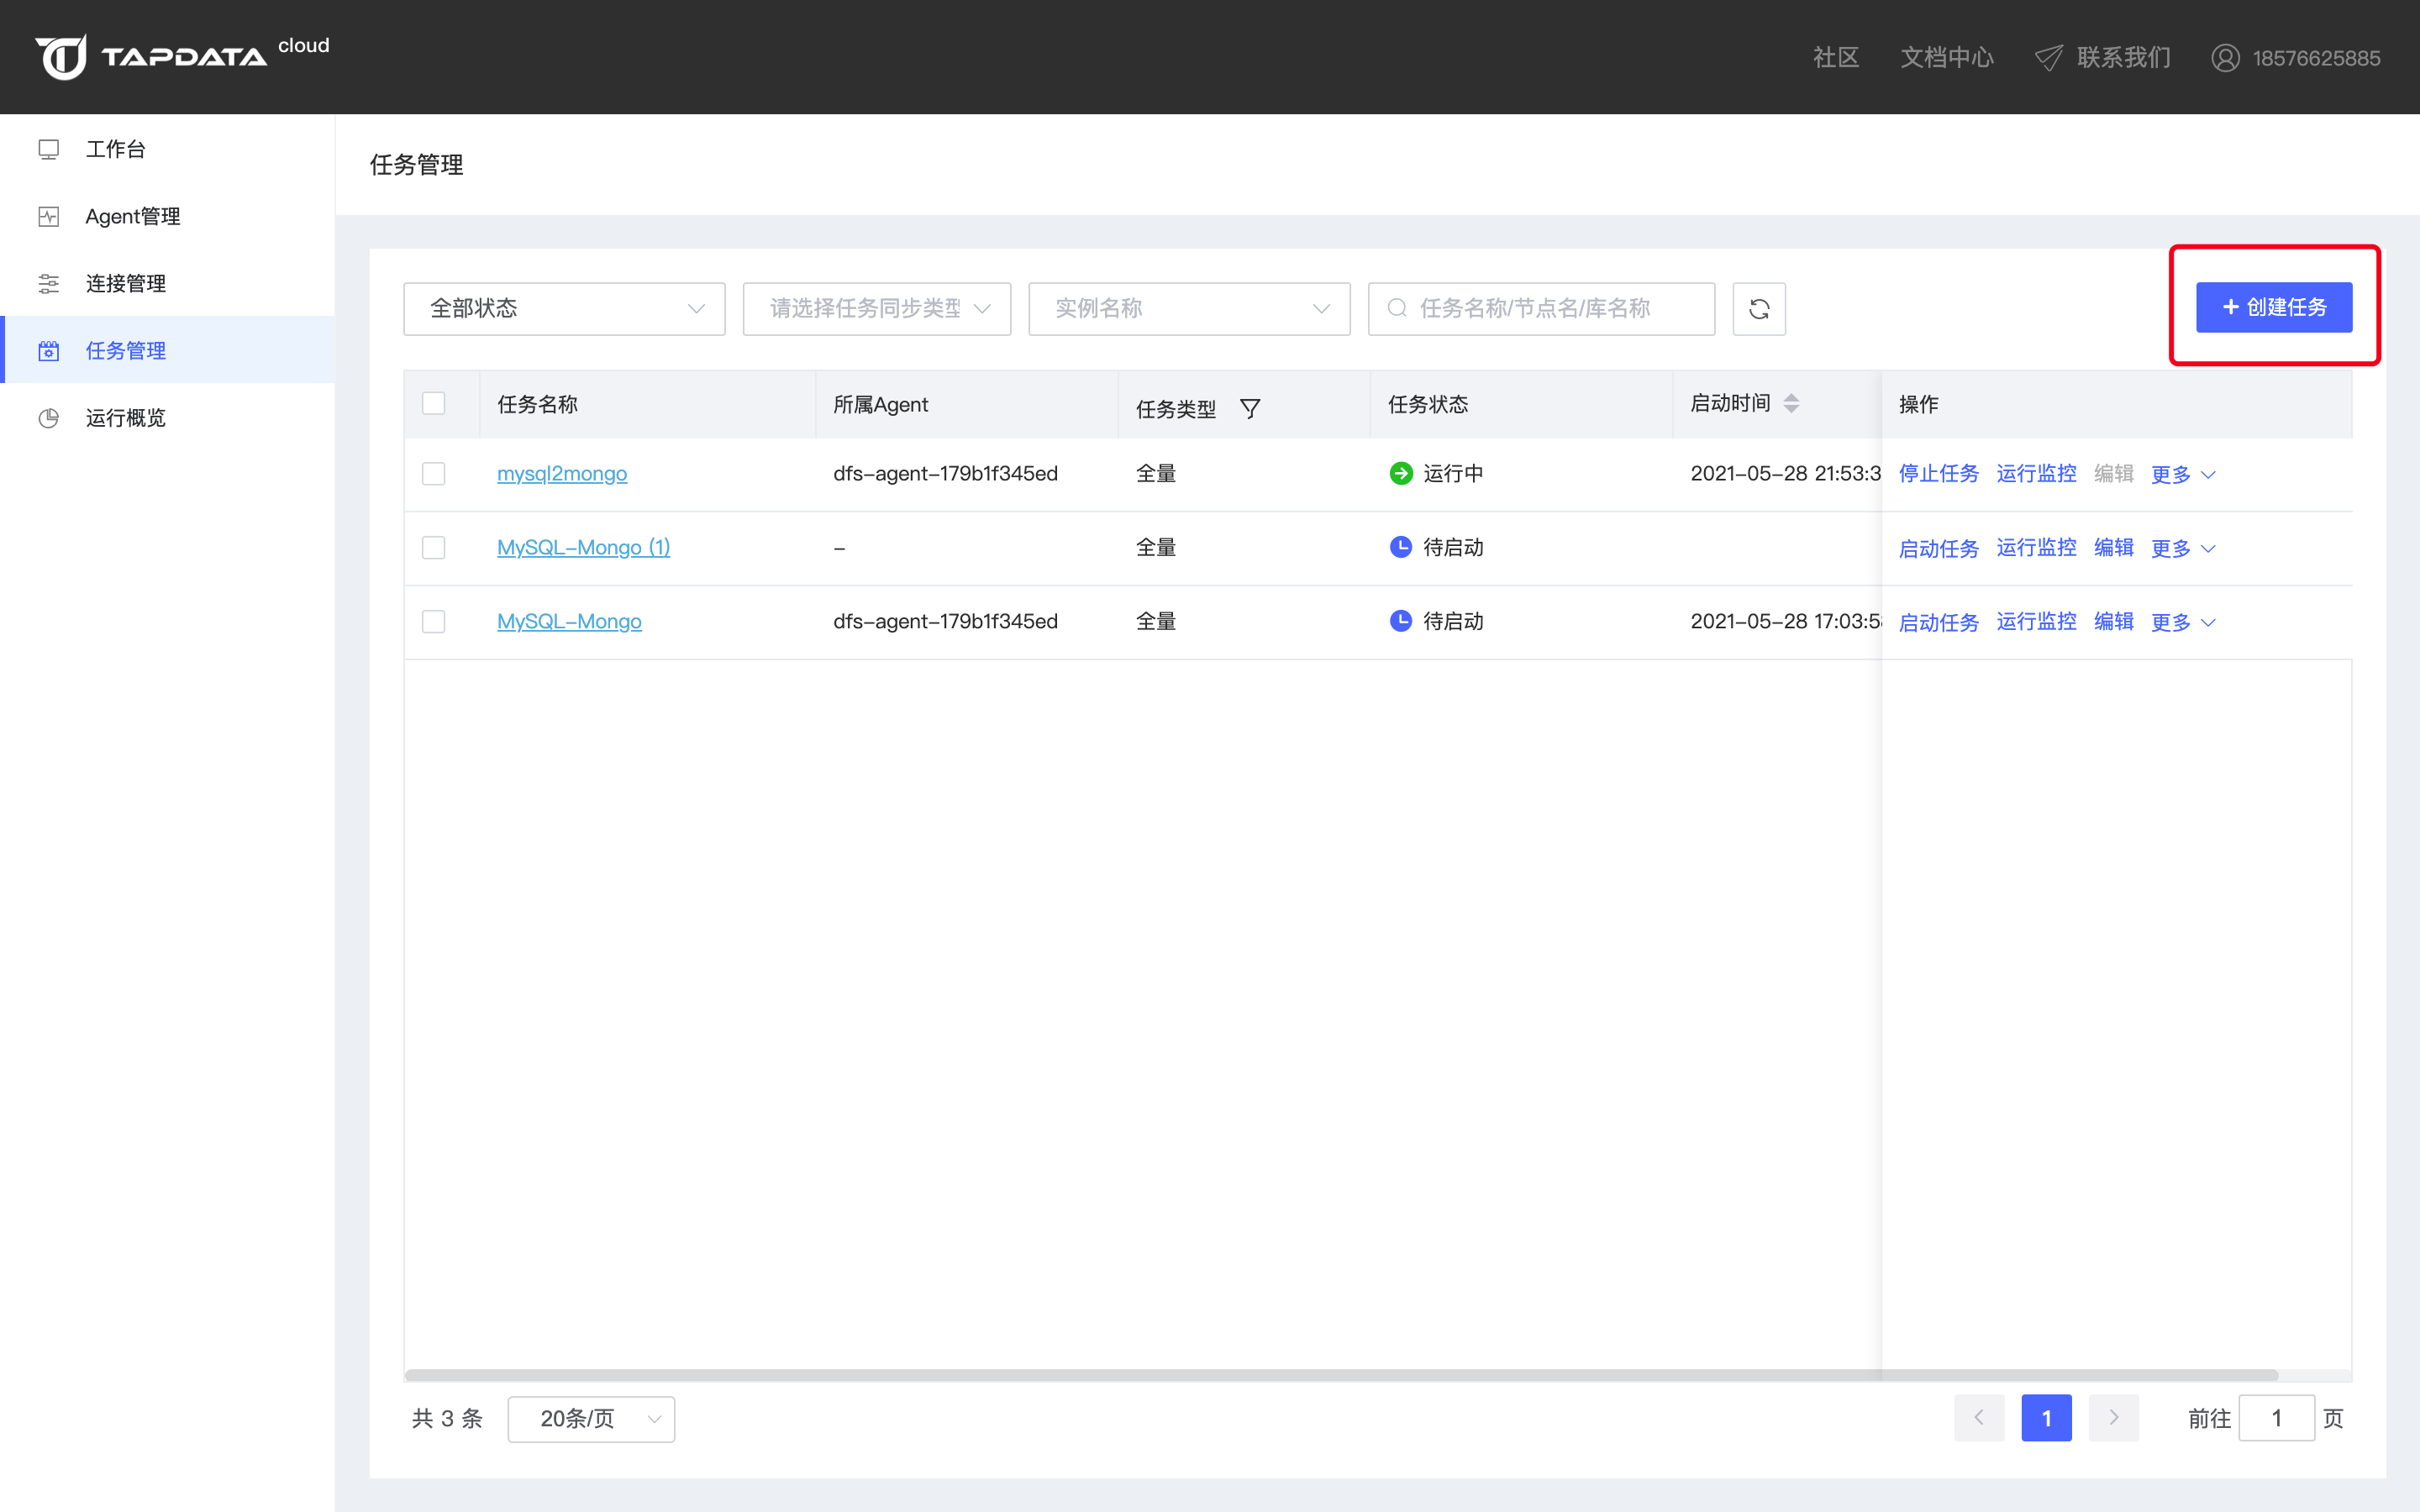The image size is (2420, 1512).
Task: Click the 任务类型 filter funnel icon
Action: pyautogui.click(x=1249, y=408)
